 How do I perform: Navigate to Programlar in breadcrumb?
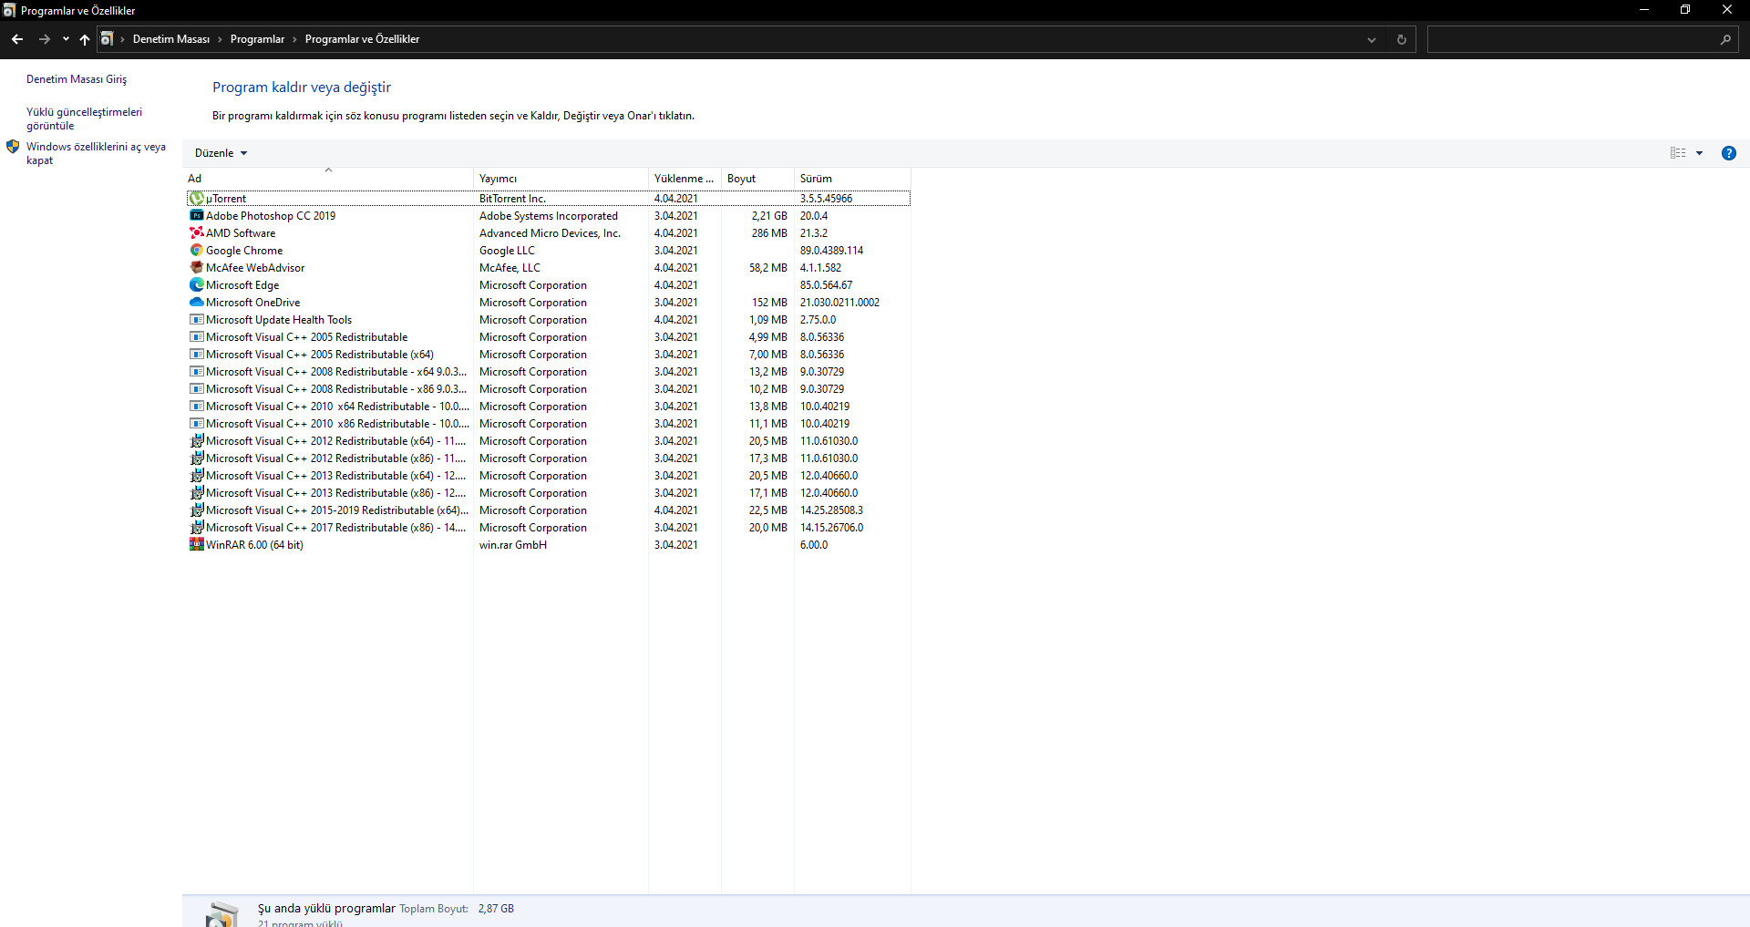[x=257, y=39]
